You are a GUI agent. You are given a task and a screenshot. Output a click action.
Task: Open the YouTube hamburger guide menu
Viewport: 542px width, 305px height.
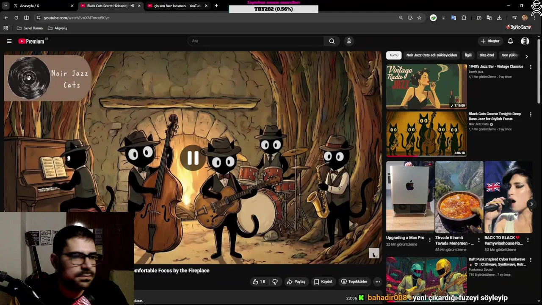pyautogui.click(x=9, y=41)
